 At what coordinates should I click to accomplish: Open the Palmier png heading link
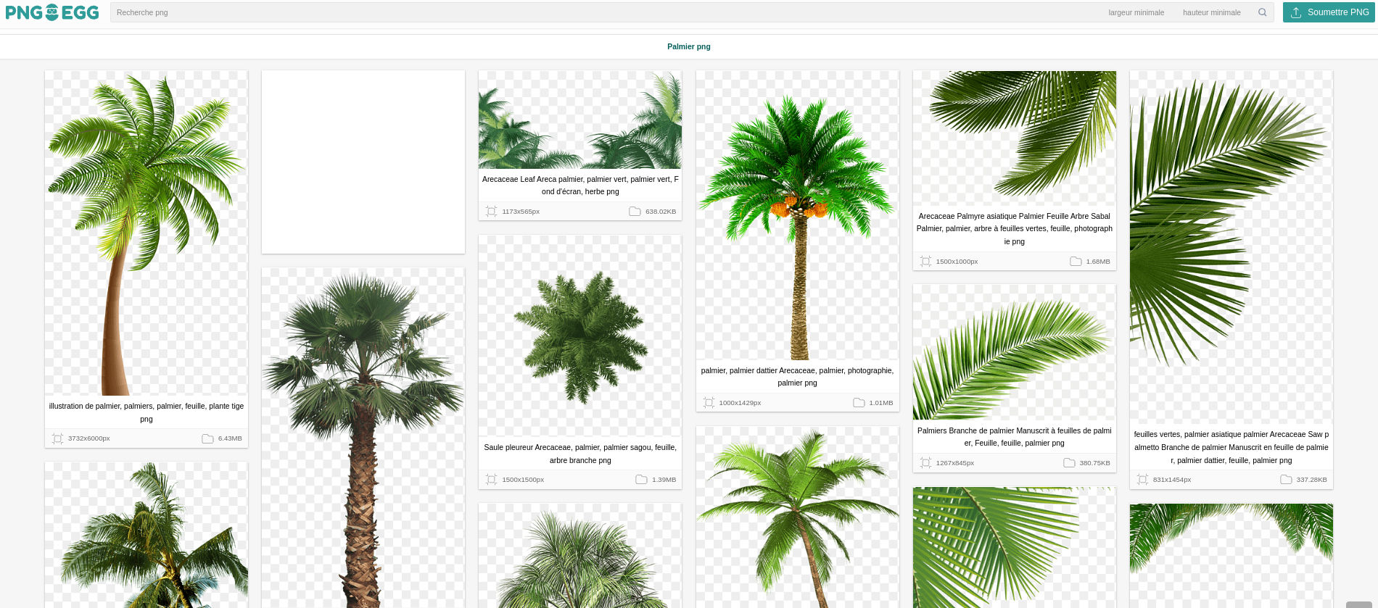688,46
